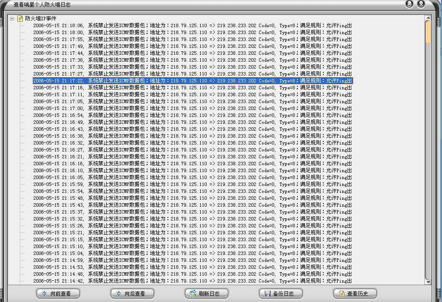The width and height of the screenshot is (442, 302).
Task: Select log entry 2006-05-15 21:17:11
Action: (x=193, y=94)
